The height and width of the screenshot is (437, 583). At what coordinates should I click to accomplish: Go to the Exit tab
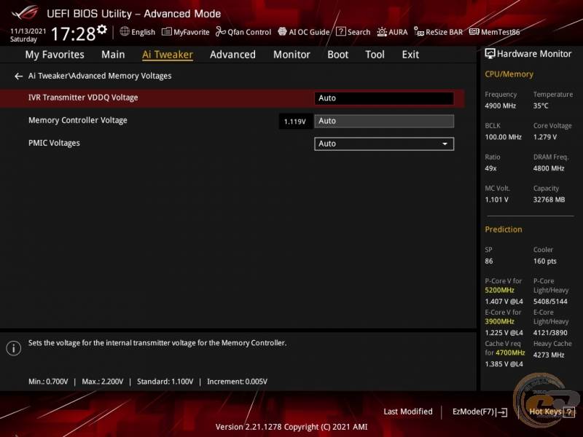(x=410, y=55)
